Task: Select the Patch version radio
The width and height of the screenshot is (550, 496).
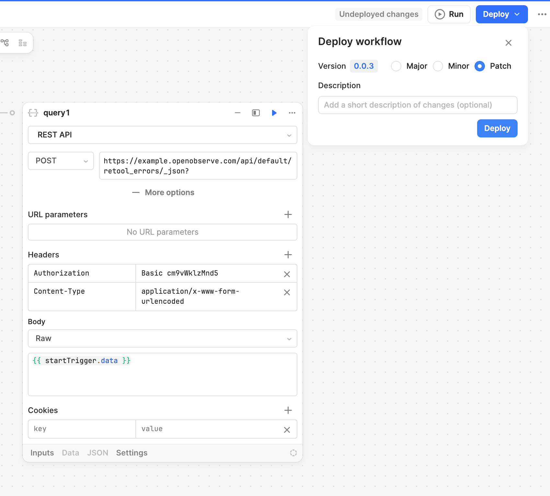Action: 480,66
